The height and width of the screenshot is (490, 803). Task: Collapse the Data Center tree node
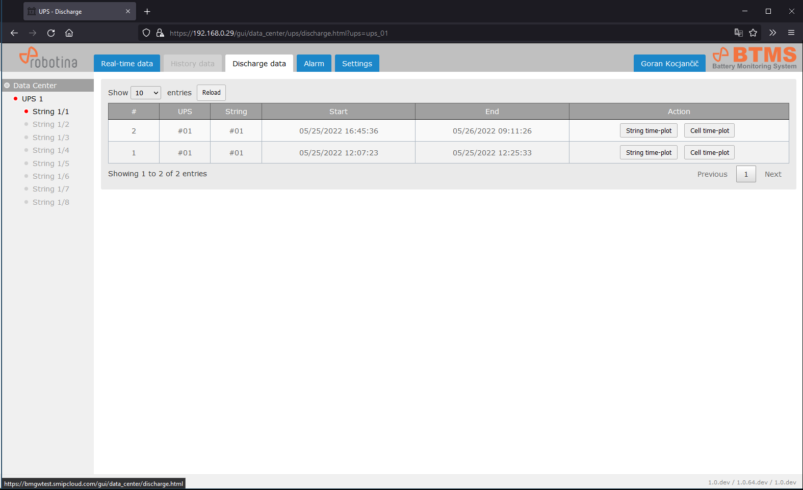(x=7, y=86)
